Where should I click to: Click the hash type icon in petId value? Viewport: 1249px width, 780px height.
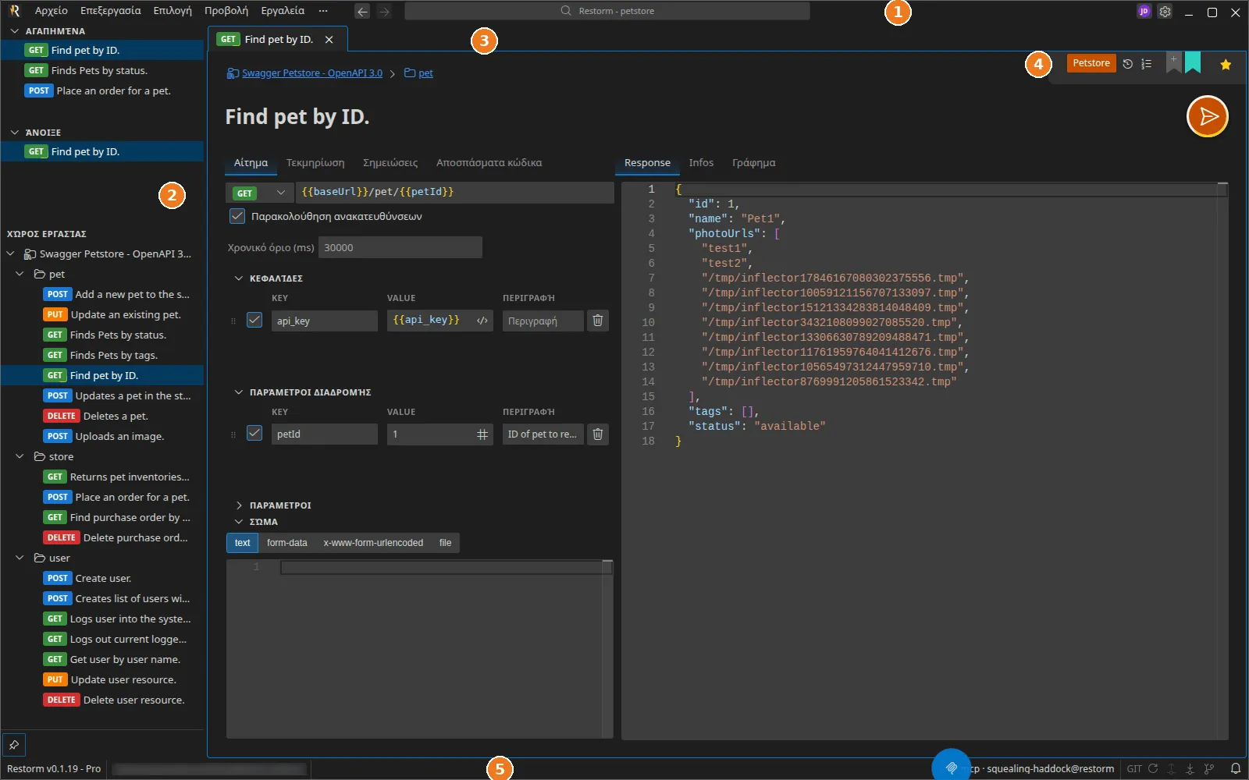click(482, 434)
